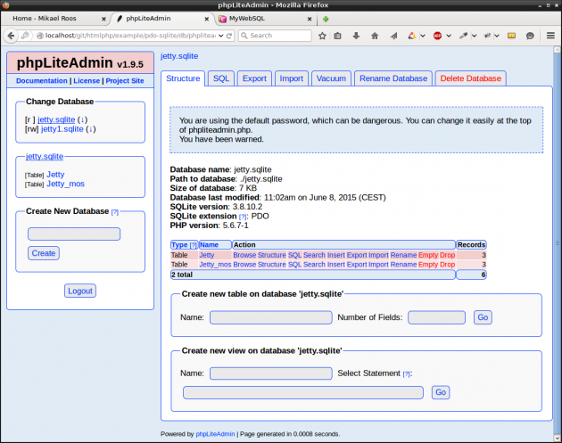The width and height of the screenshot is (562, 443).
Task: Select the Structure tab
Action: (x=183, y=78)
